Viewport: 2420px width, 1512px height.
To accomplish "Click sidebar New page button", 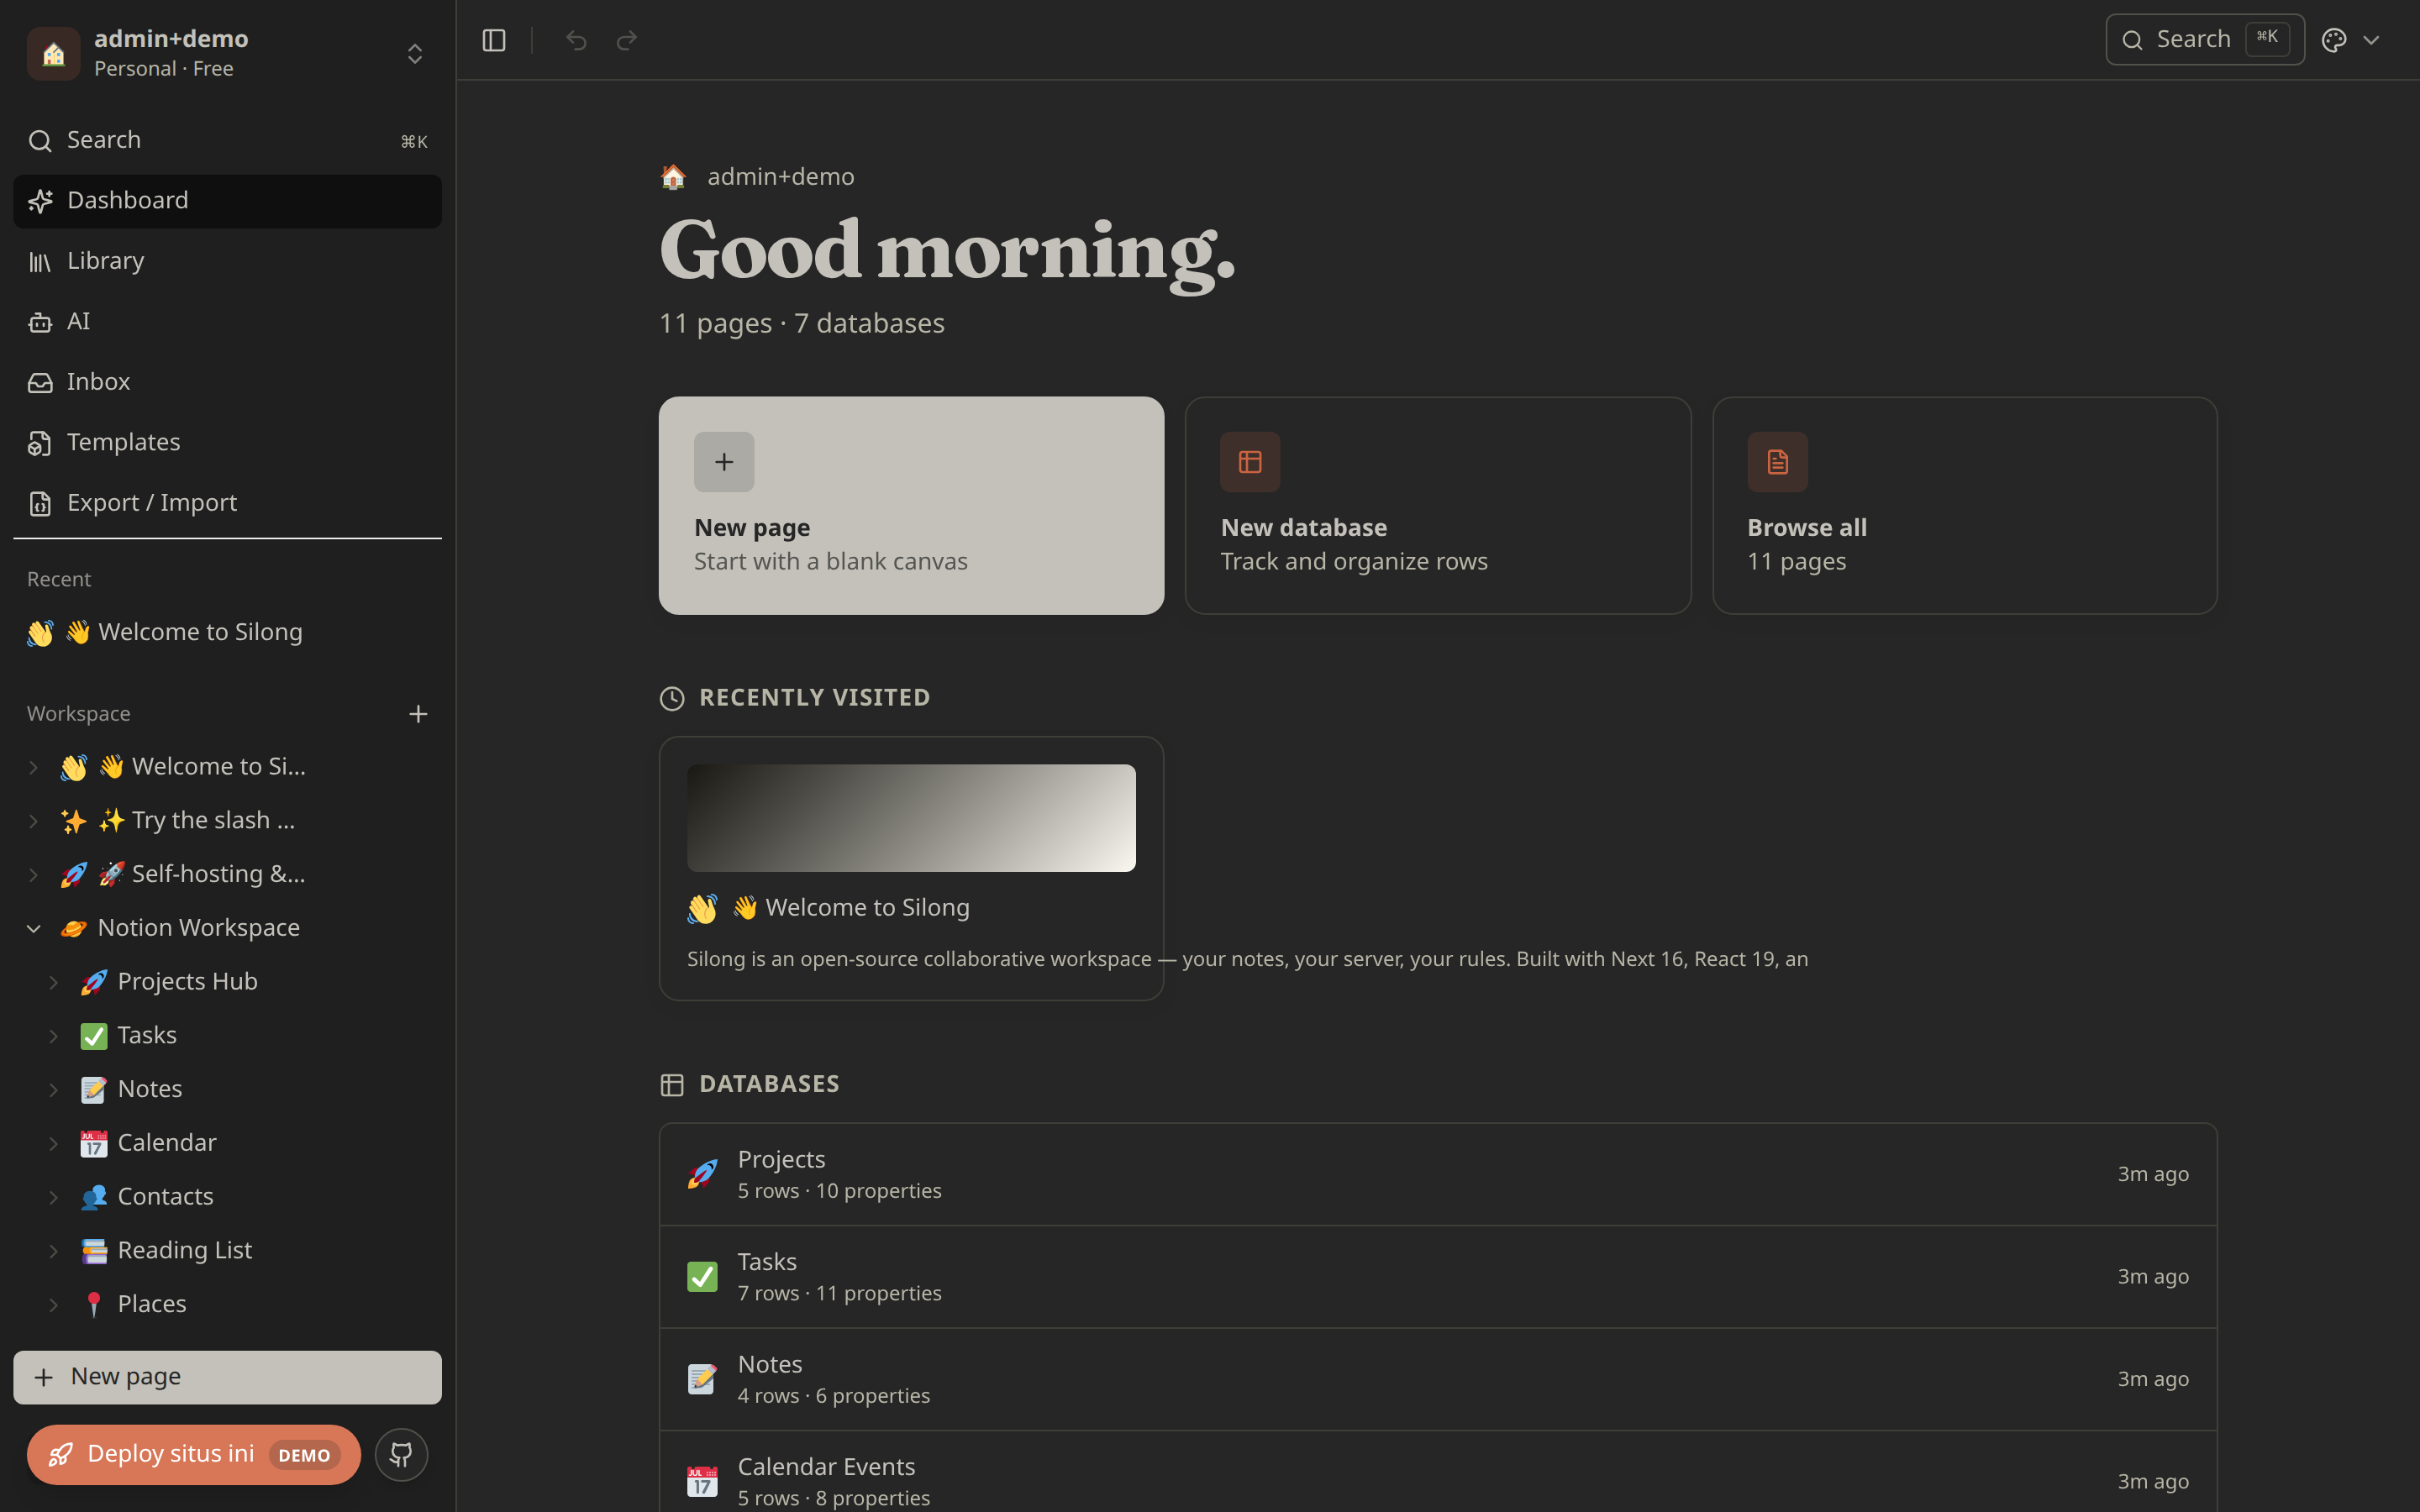I will tap(228, 1378).
